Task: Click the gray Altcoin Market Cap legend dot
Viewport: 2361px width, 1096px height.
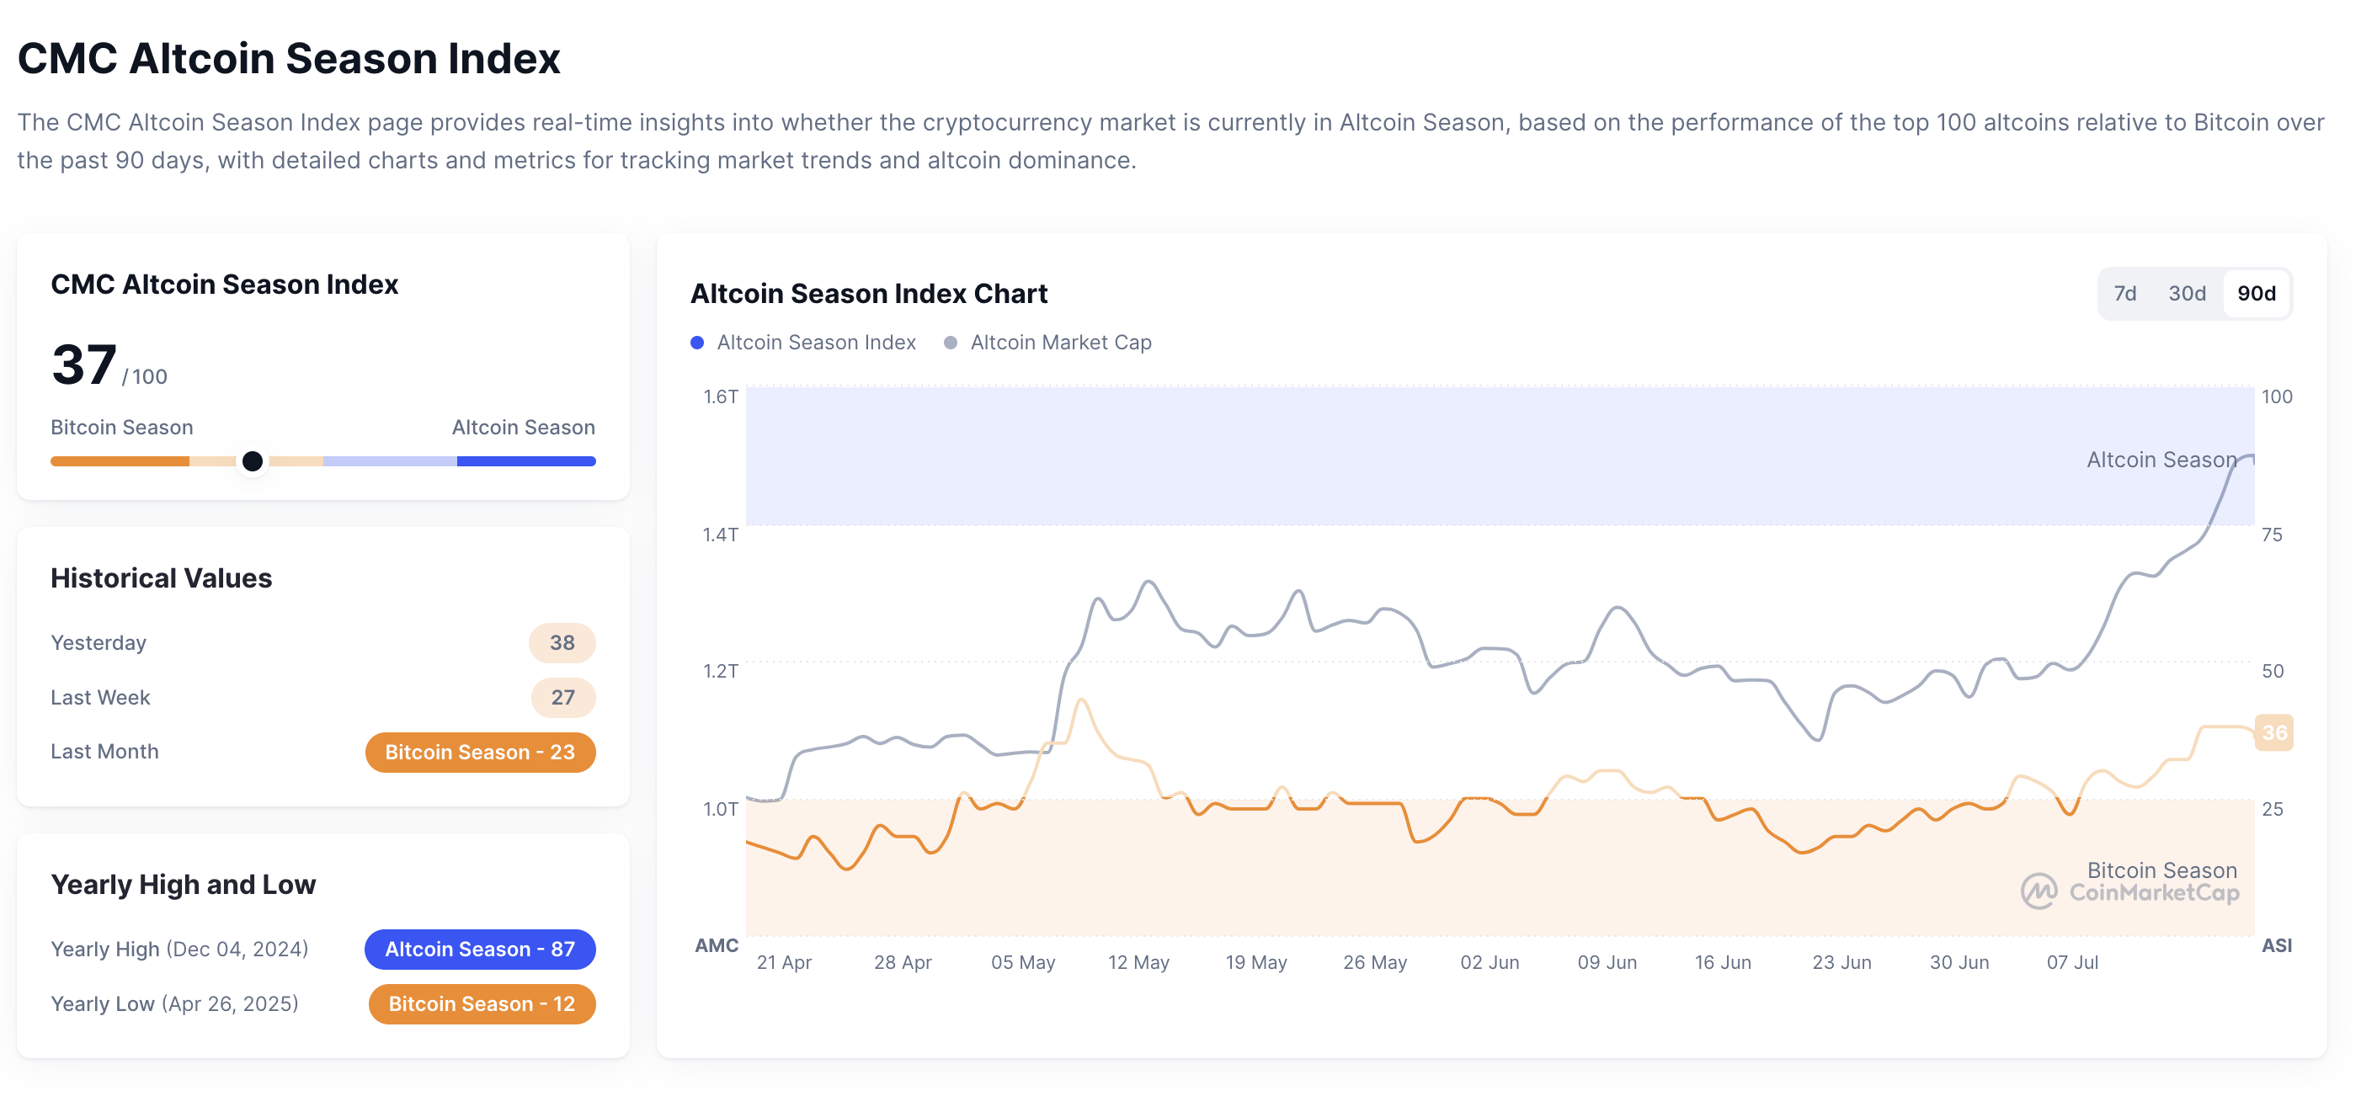Action: [x=951, y=342]
